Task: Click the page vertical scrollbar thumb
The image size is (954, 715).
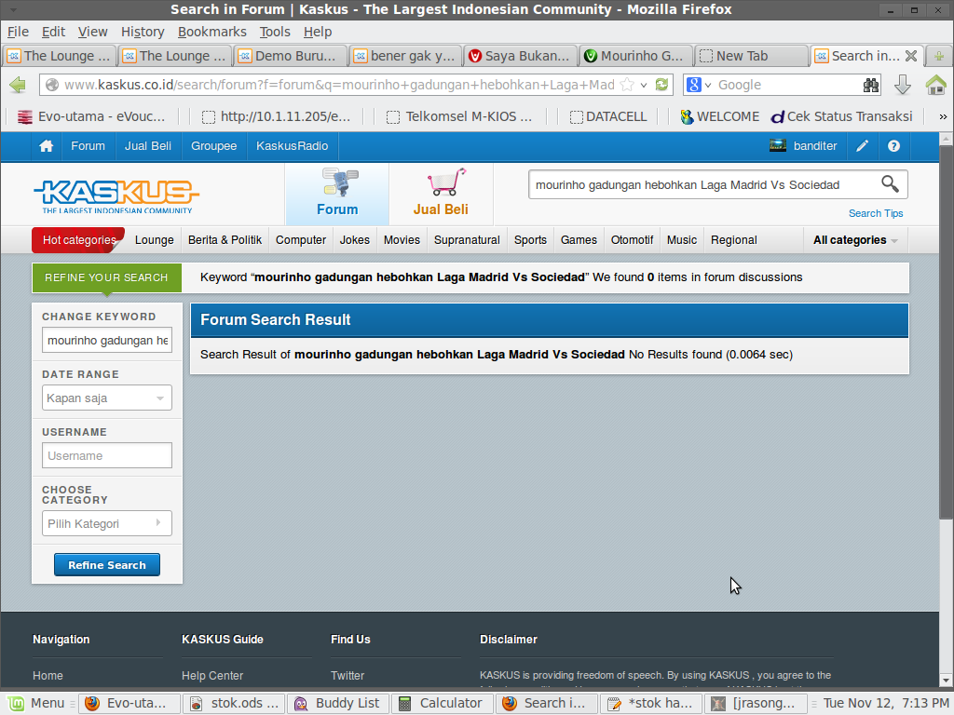Action: pos(947,332)
